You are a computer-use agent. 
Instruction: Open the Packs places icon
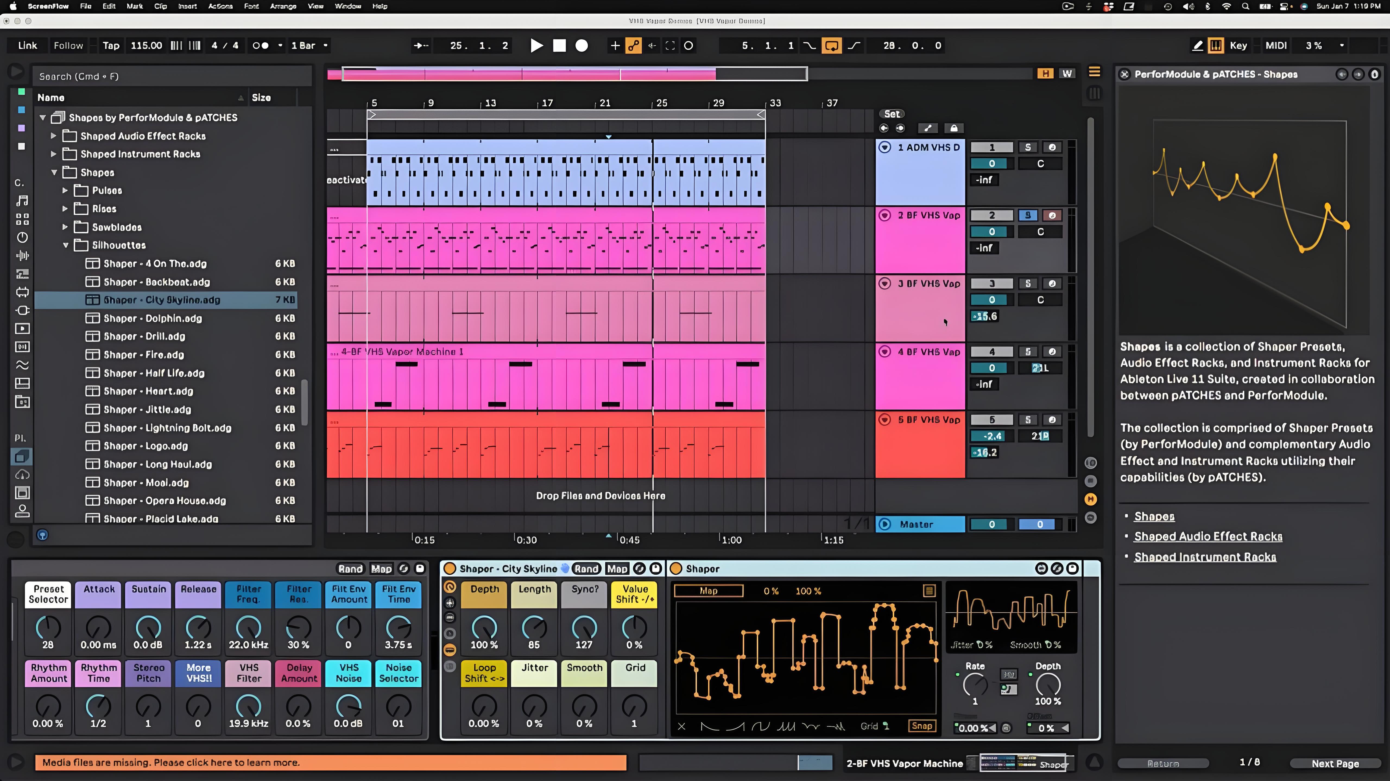22,457
